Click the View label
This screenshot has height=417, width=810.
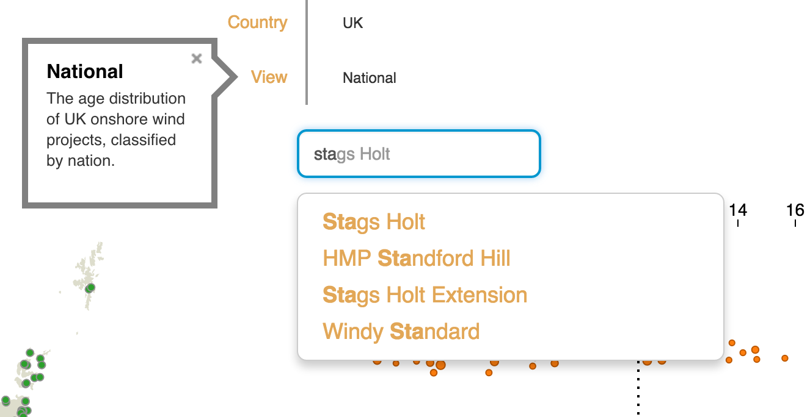tap(269, 77)
